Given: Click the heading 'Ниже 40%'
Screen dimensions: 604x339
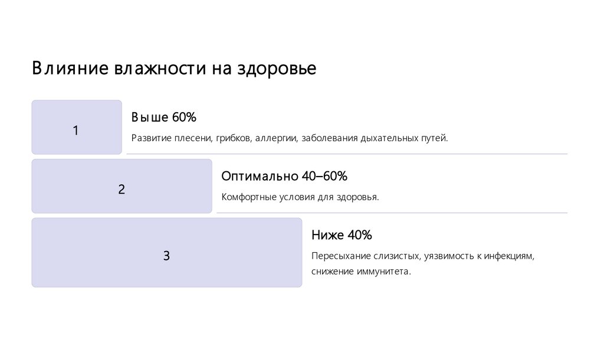Looking at the screenshot, I should tap(342, 235).
